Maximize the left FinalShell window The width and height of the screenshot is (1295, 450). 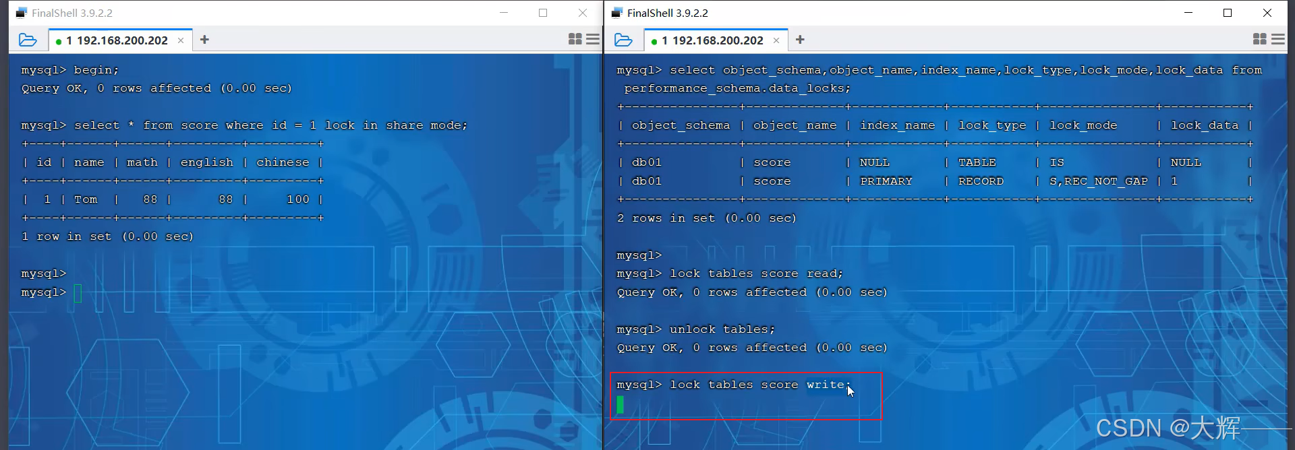pyautogui.click(x=543, y=13)
